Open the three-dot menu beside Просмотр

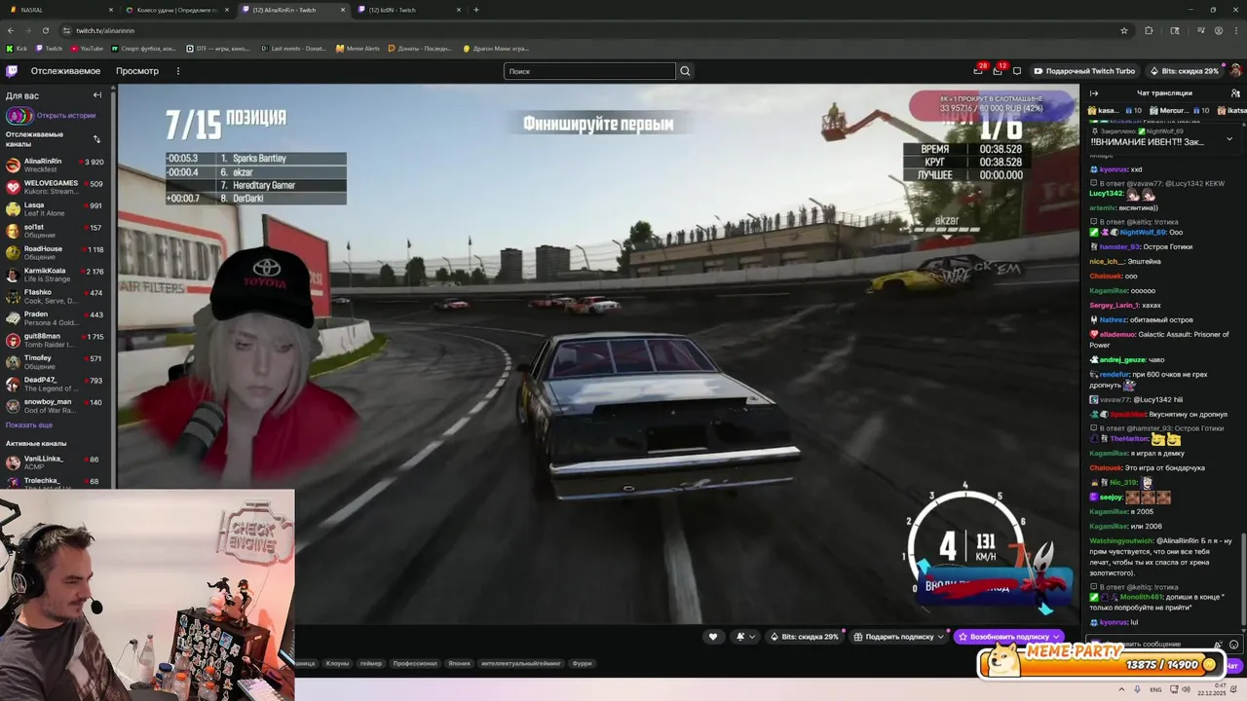[x=177, y=71]
